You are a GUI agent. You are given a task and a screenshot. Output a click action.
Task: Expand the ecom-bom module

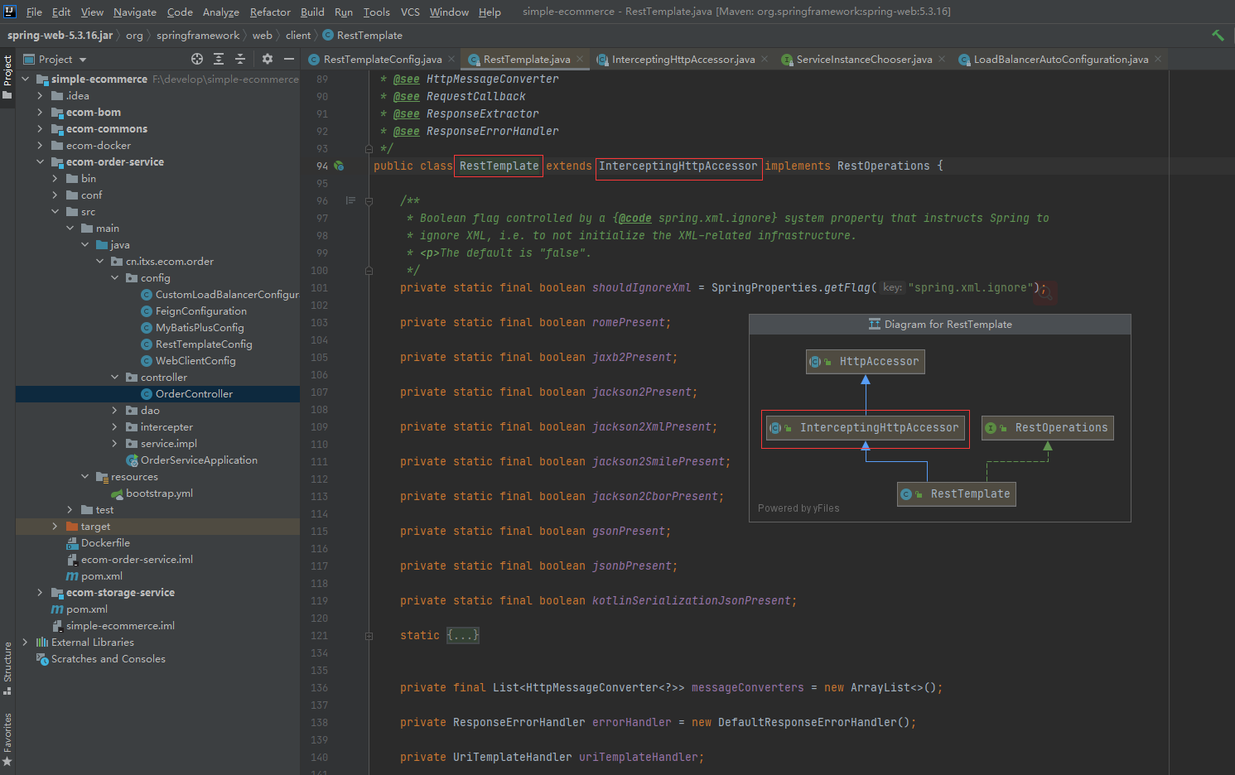40,112
